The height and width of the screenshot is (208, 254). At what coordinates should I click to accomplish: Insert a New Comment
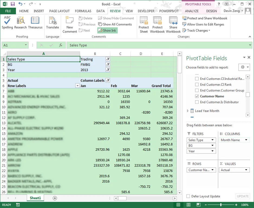(70, 25)
